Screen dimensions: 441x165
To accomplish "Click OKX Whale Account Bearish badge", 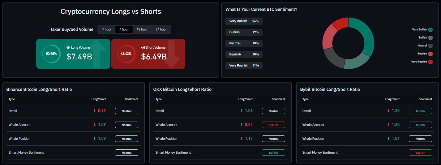I will (x=273, y=125).
